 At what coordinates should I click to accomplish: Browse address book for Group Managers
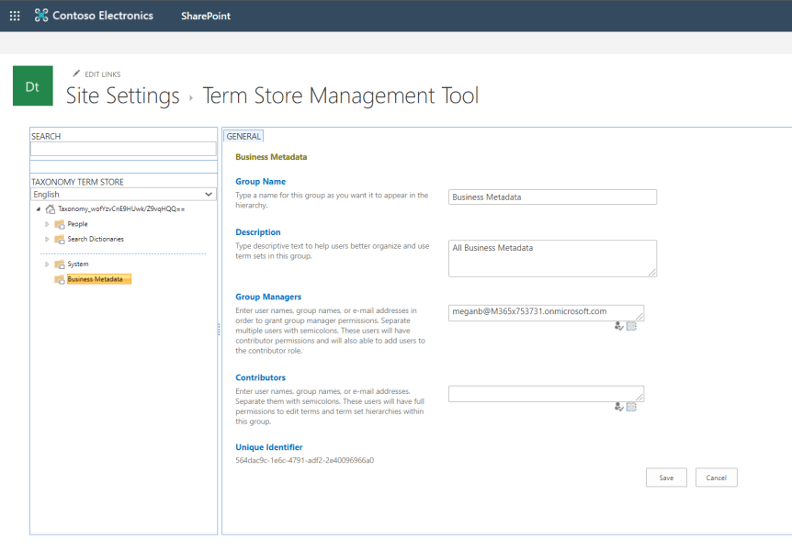(x=631, y=326)
